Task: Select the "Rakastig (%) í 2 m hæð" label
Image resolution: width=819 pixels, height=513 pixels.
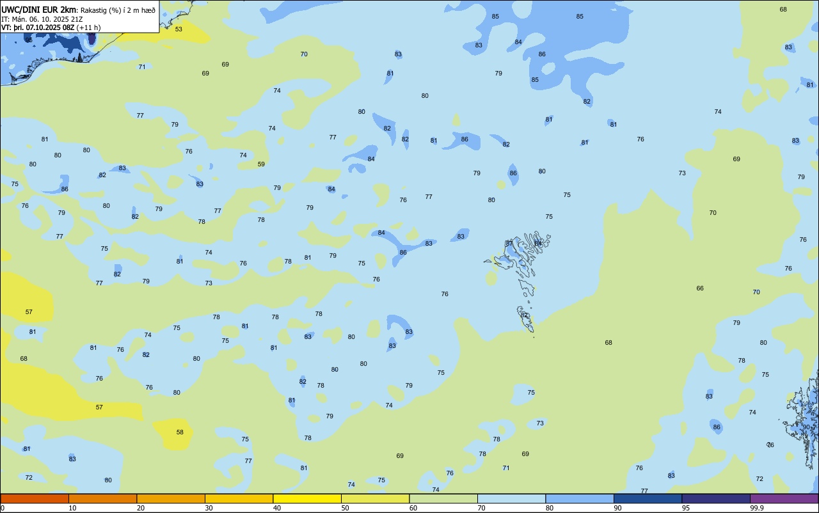Action: (118, 10)
